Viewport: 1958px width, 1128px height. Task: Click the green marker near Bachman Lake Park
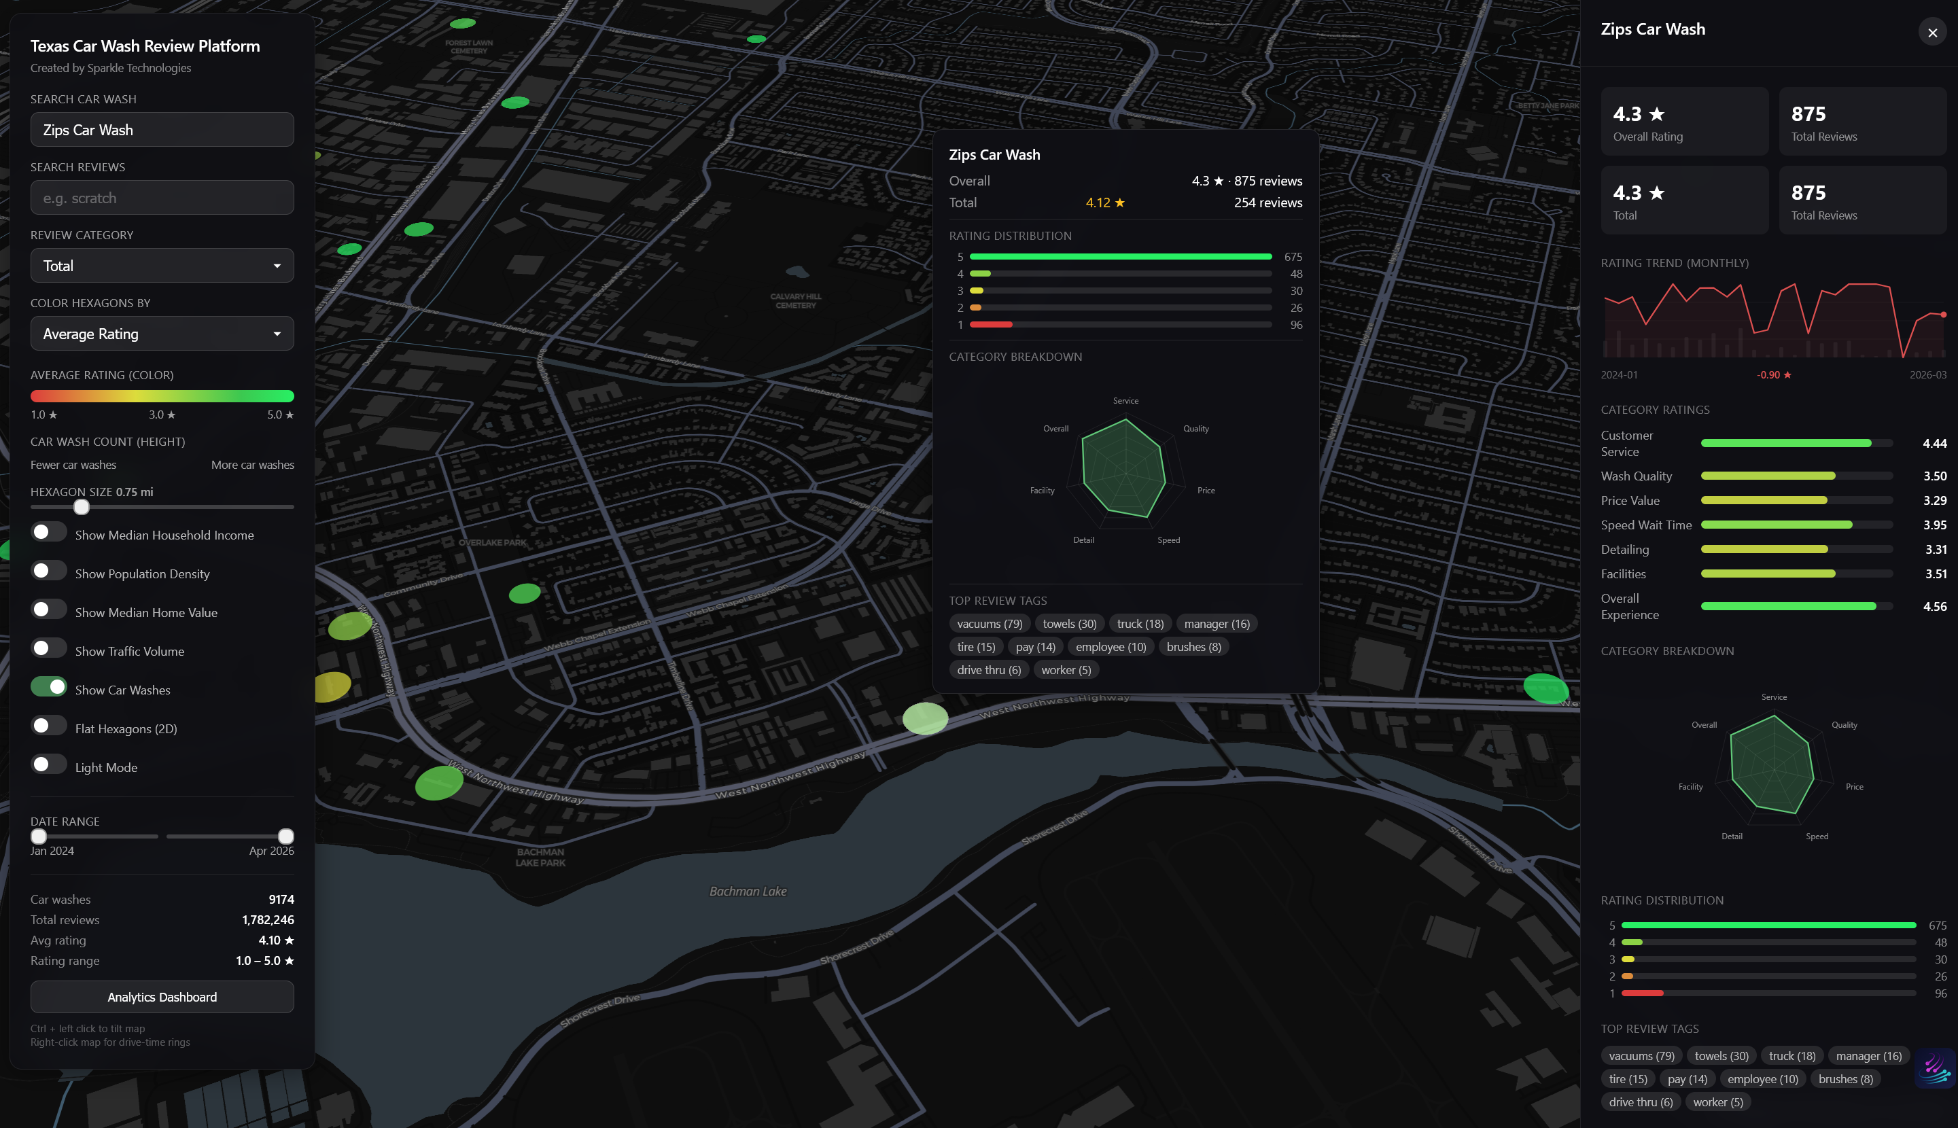438,783
